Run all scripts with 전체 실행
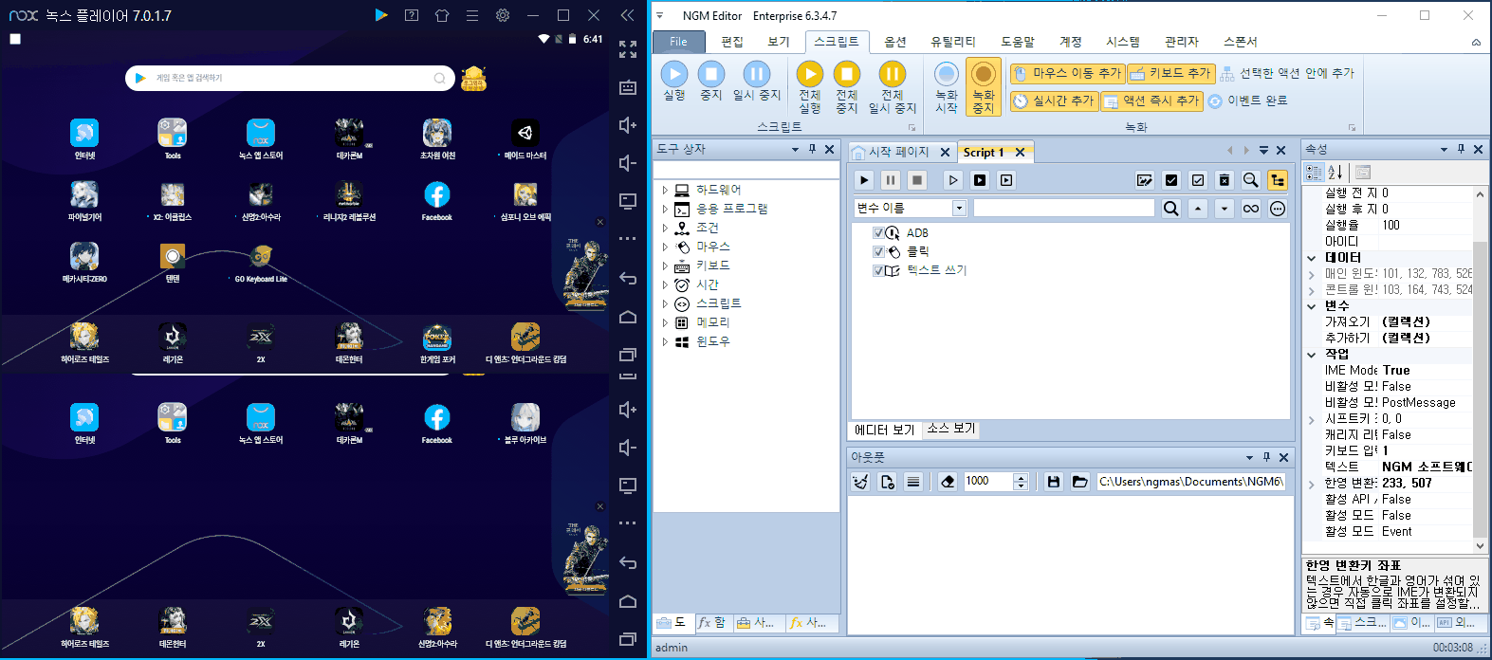Image resolution: width=1492 pixels, height=660 pixels. pos(809,87)
